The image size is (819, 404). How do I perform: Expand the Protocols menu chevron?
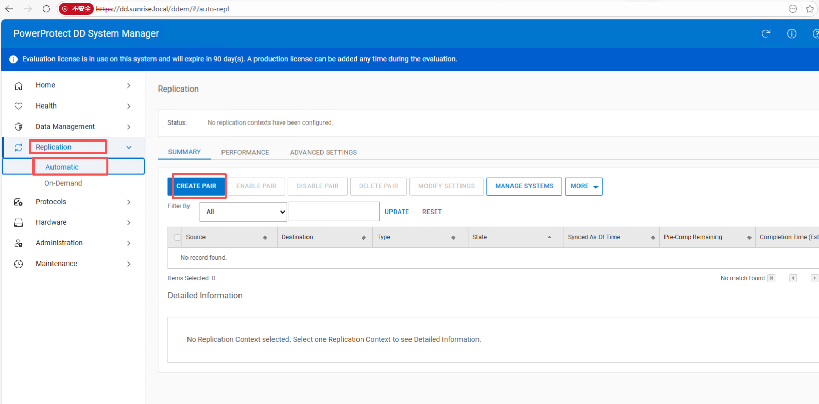(129, 202)
